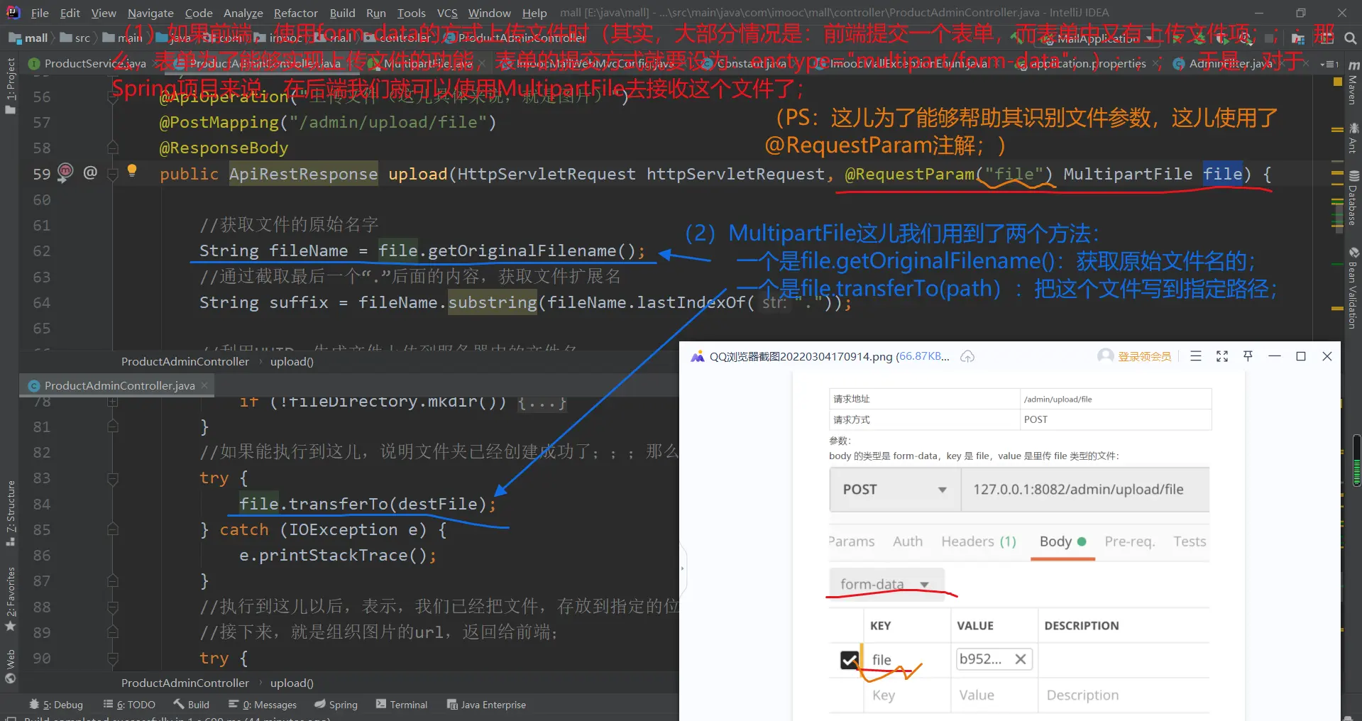Collapse the fold marker at line 90
This screenshot has height=721, width=1362.
point(112,658)
